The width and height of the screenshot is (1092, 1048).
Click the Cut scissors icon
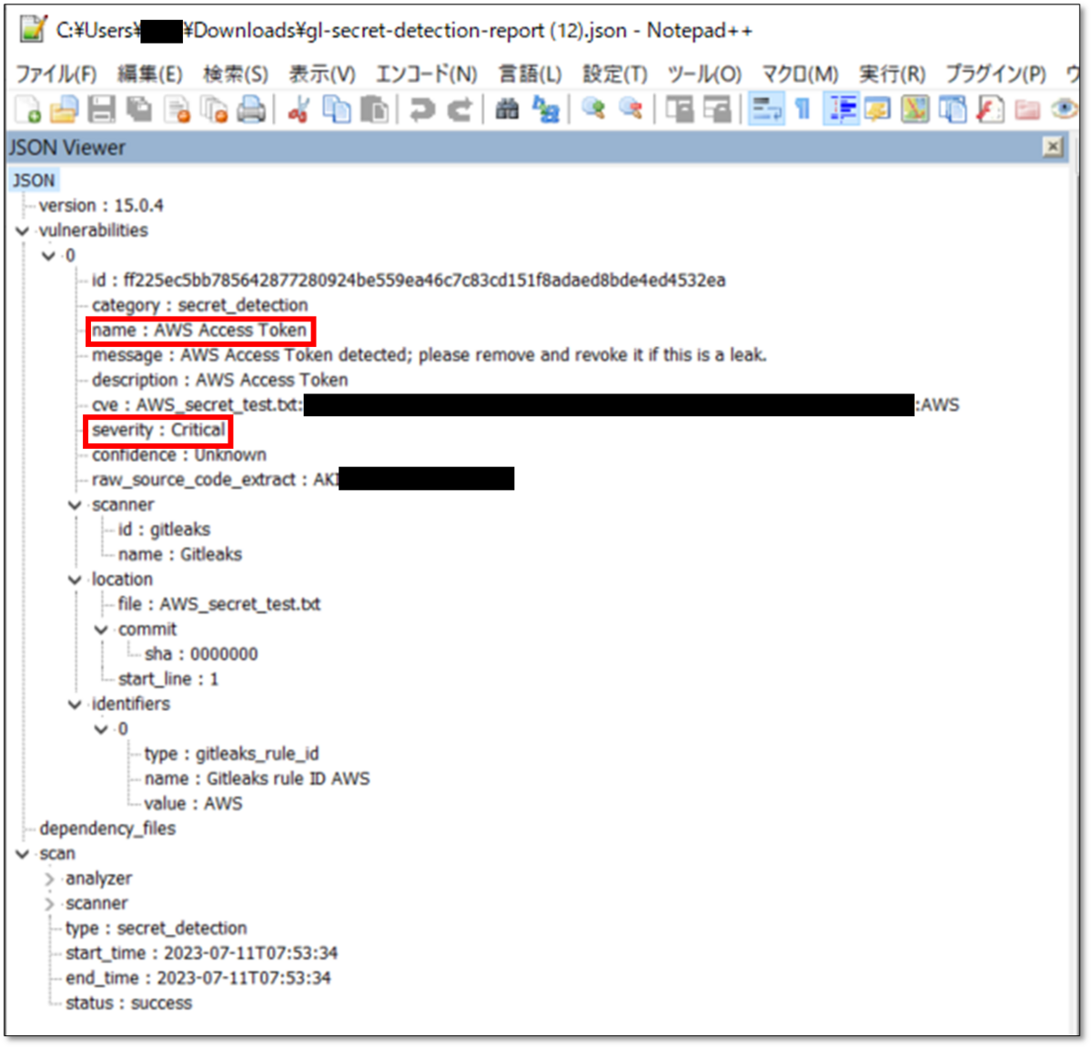[298, 110]
